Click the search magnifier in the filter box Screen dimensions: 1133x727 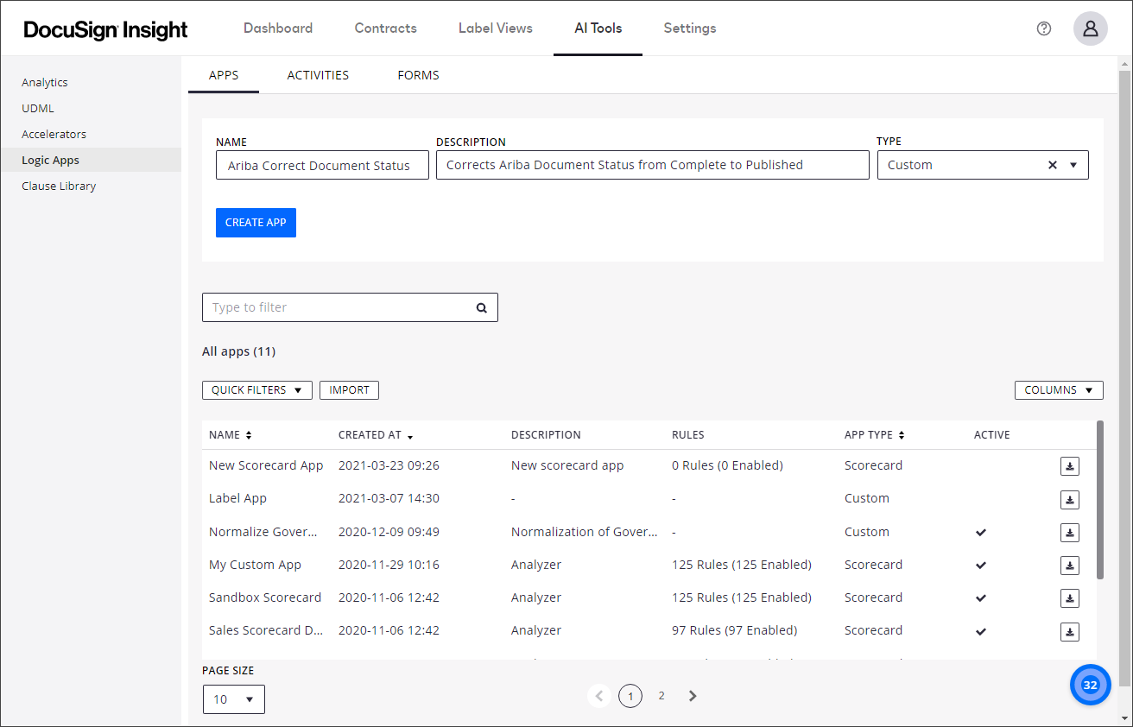point(481,307)
